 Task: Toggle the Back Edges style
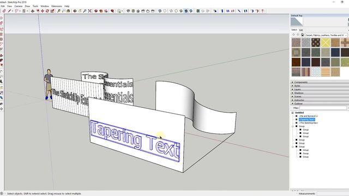pos(165,11)
